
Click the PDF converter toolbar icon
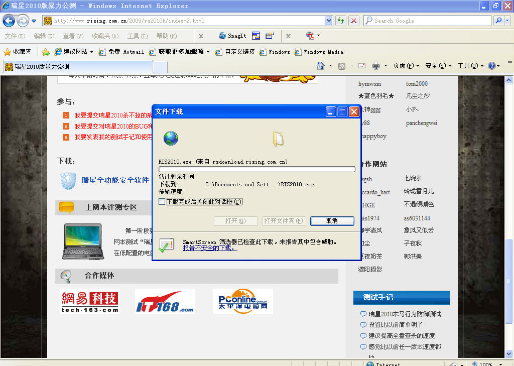tap(310, 36)
